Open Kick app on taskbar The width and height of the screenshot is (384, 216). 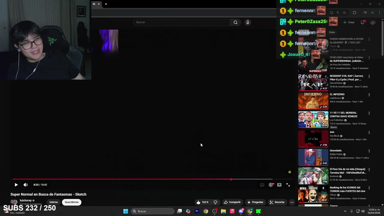(x=258, y=211)
